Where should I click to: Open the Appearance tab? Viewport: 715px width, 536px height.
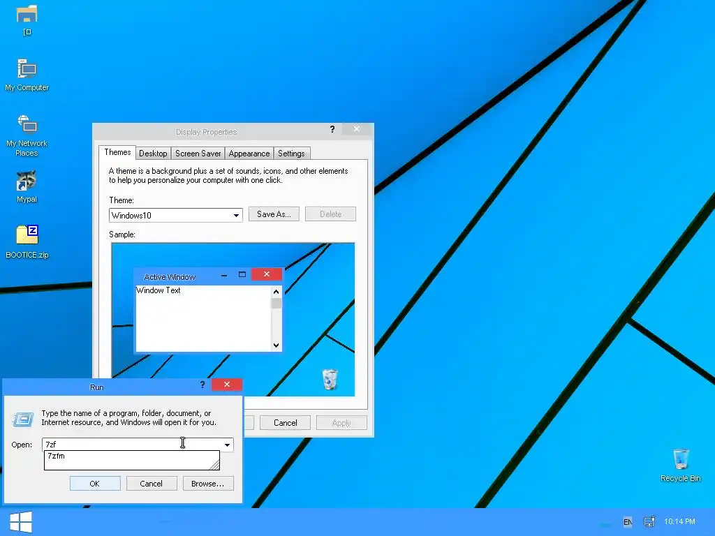coord(249,154)
